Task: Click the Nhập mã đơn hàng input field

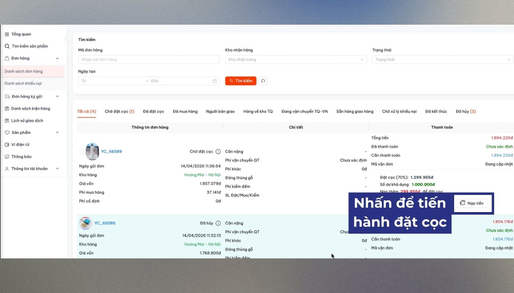Action: click(149, 59)
